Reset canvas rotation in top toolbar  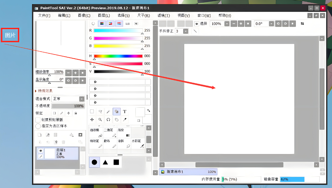pyautogui.click(x=292, y=24)
